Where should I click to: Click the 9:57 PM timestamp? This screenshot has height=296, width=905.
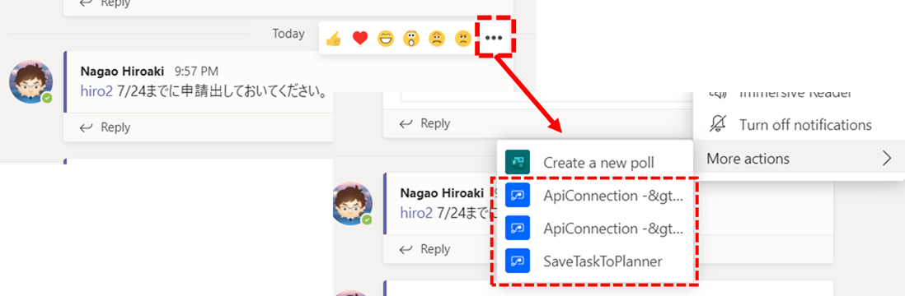(196, 72)
